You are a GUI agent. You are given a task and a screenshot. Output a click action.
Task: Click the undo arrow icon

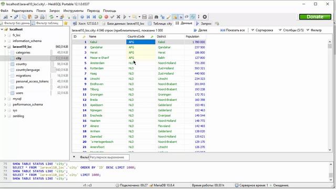[36, 17]
